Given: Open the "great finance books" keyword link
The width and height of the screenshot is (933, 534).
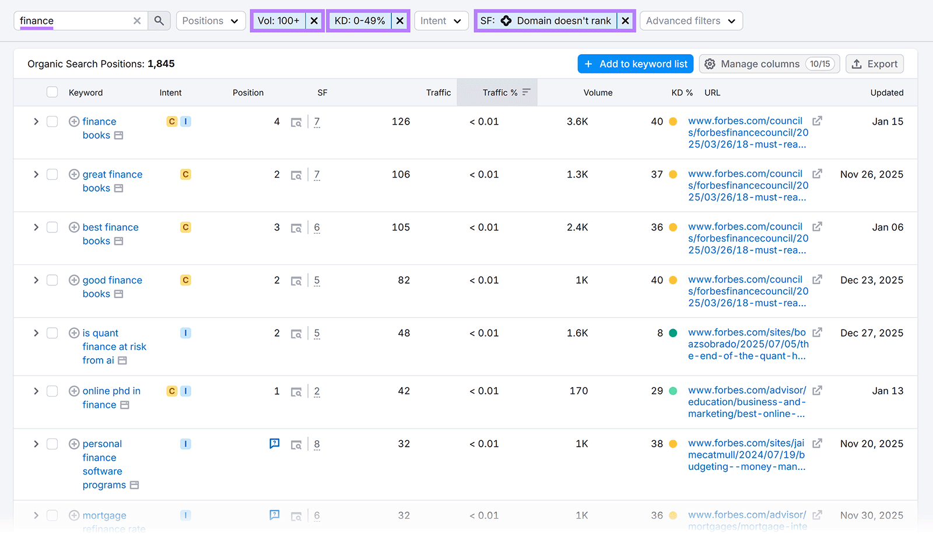Looking at the screenshot, I should point(112,174).
